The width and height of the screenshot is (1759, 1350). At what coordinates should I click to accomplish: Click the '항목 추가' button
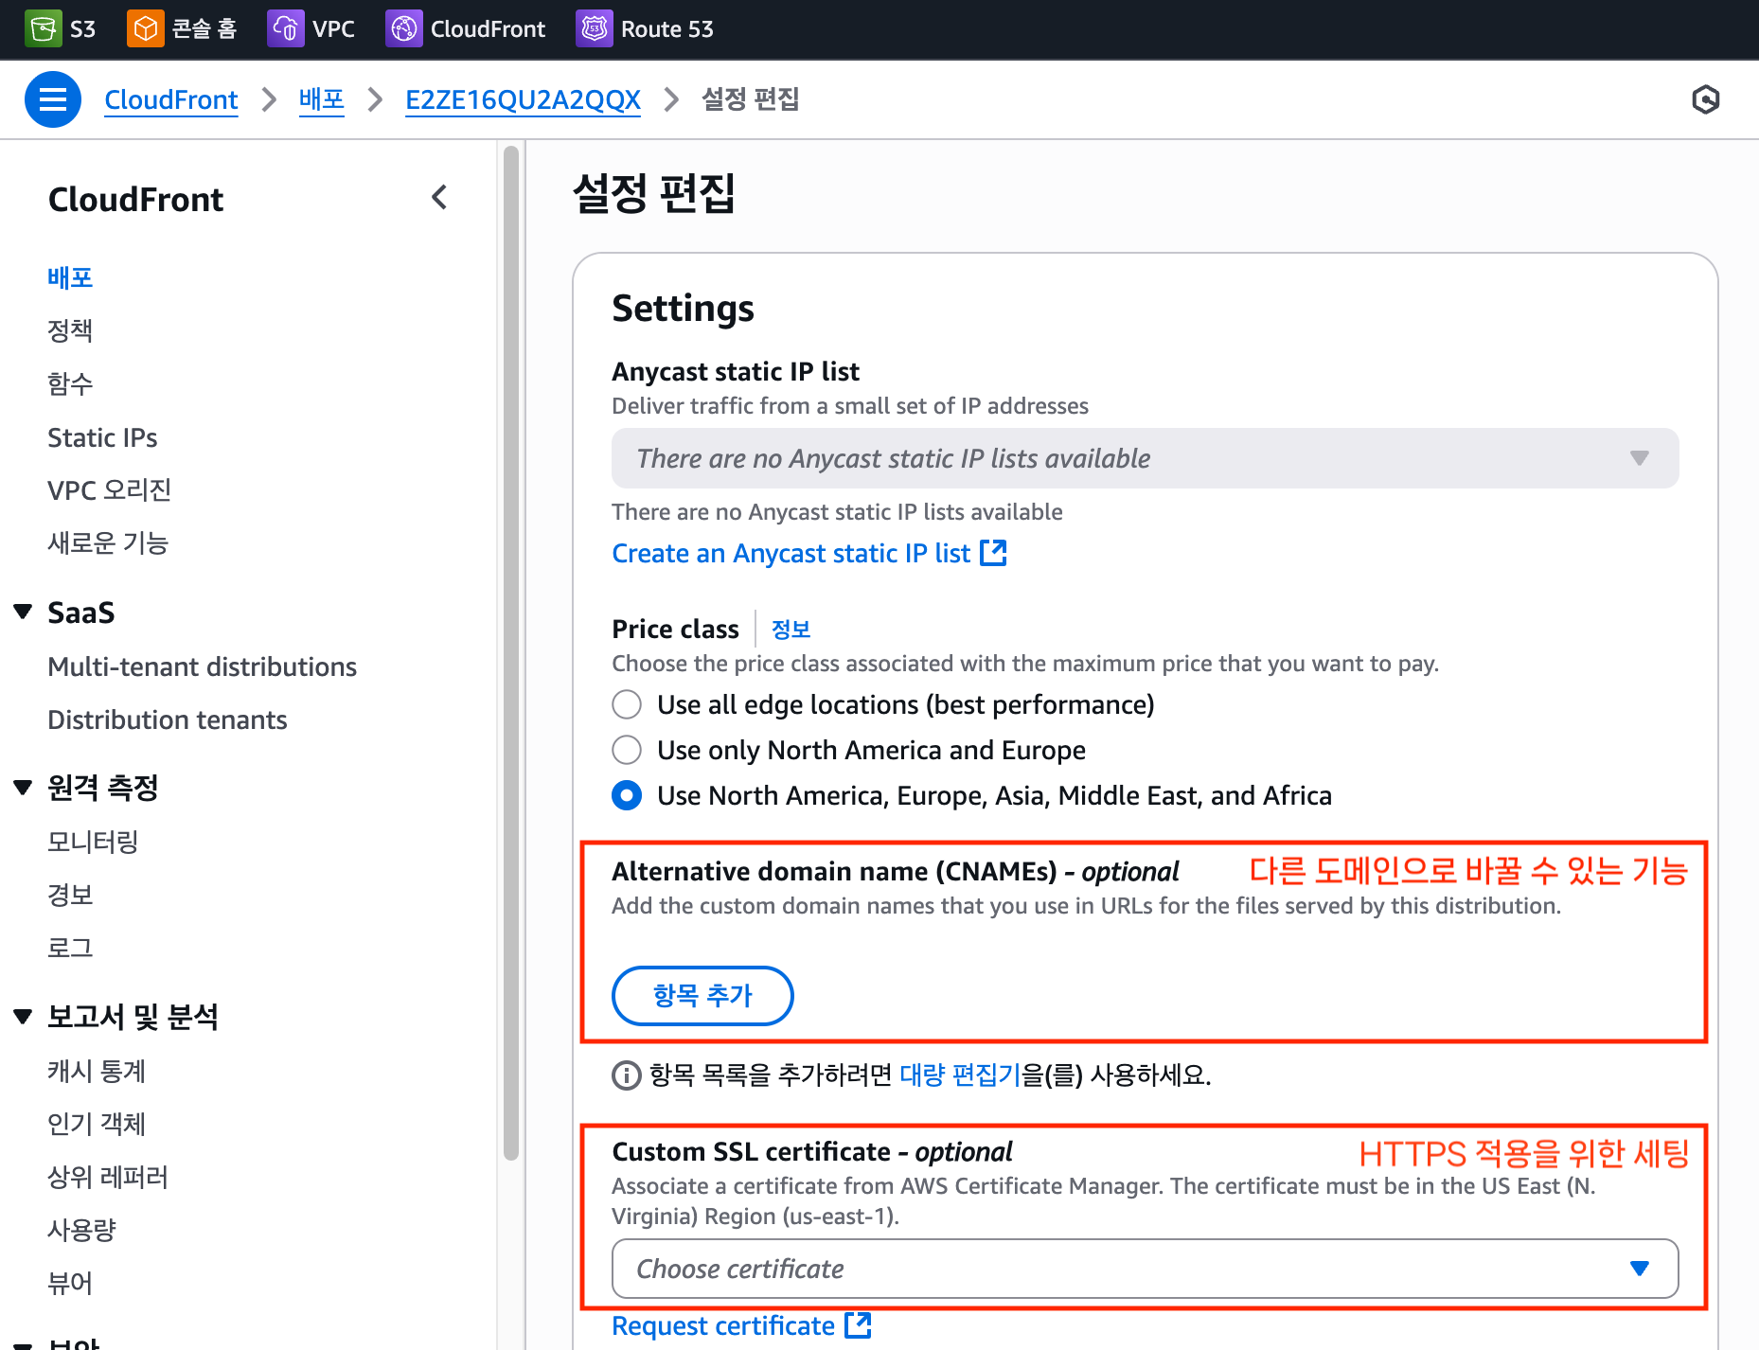702,995
